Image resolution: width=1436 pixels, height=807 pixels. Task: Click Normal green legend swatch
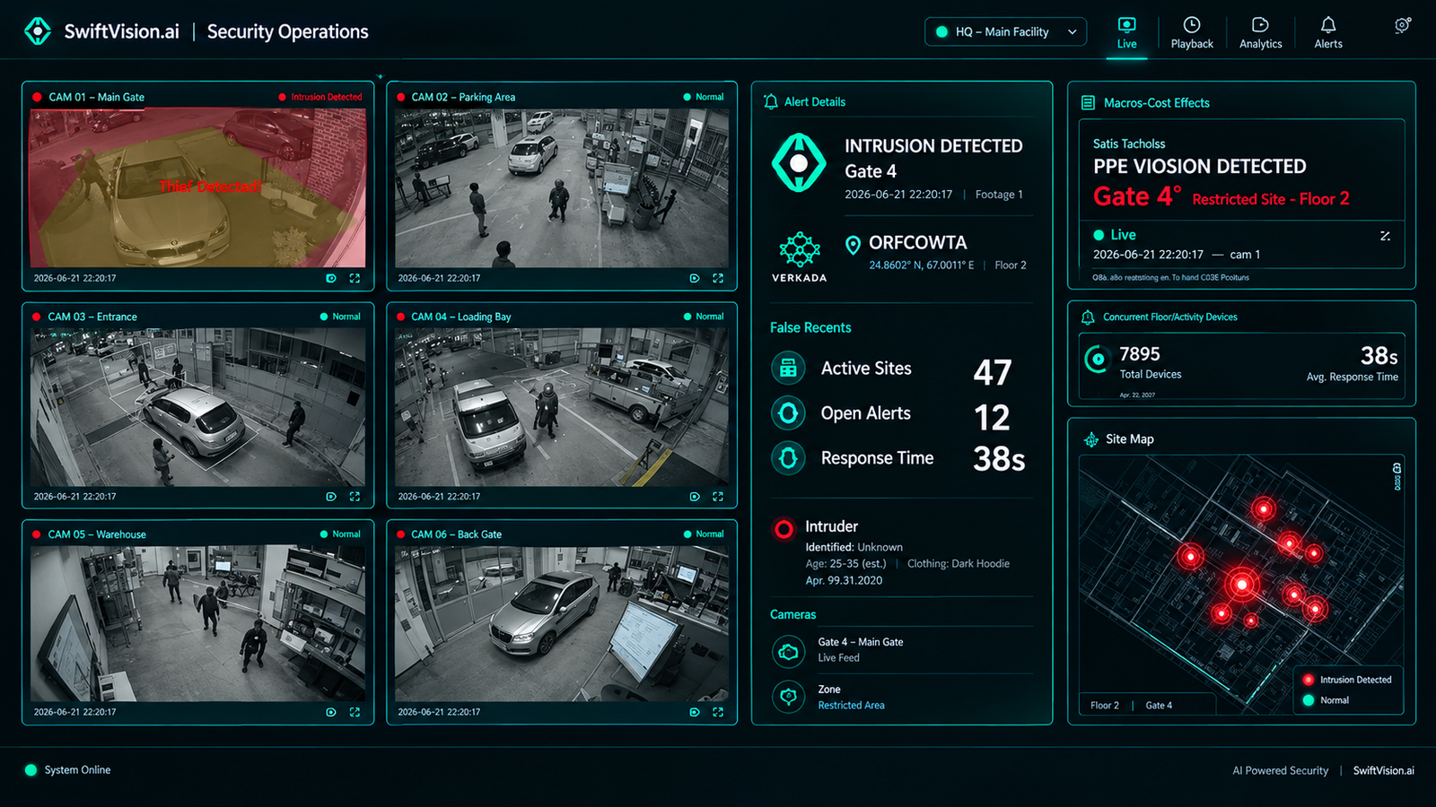[x=1309, y=700]
